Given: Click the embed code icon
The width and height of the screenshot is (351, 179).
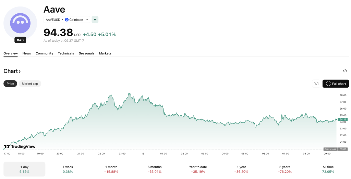Looking at the screenshot, I should (345, 71).
